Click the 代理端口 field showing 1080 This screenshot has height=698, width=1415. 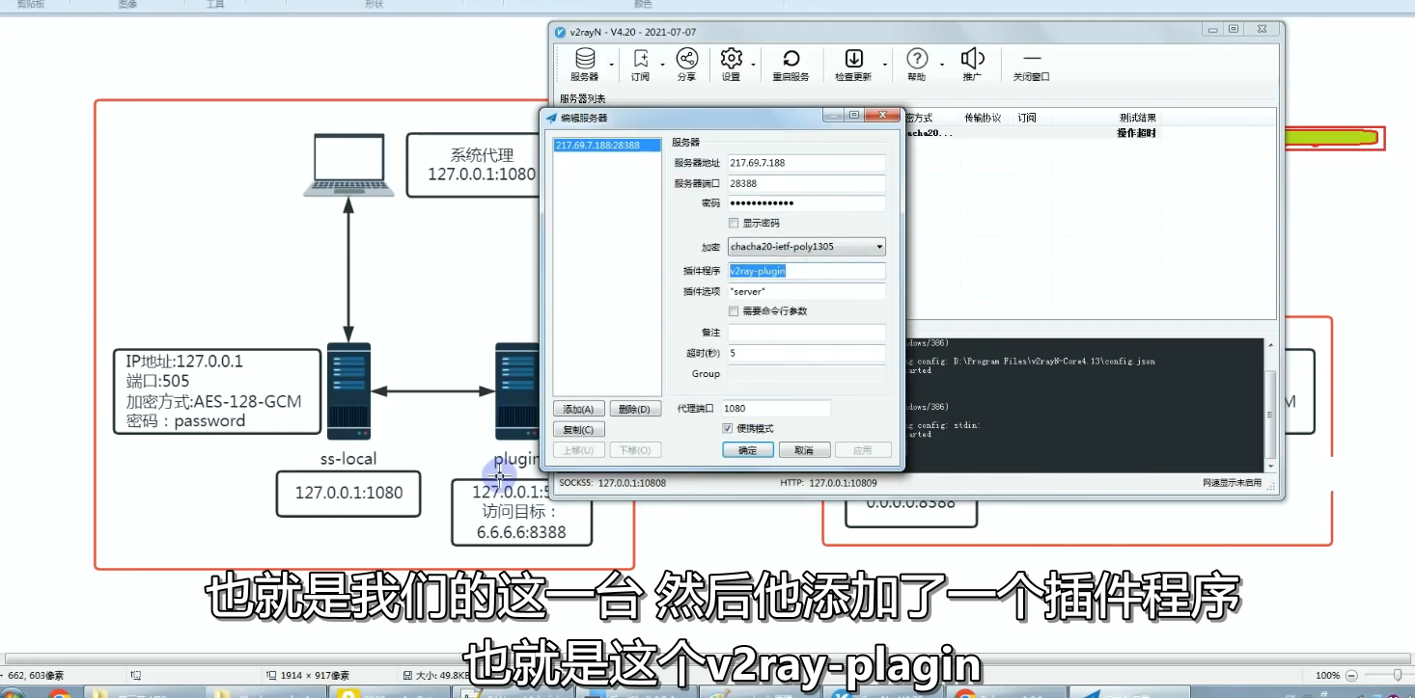(776, 409)
